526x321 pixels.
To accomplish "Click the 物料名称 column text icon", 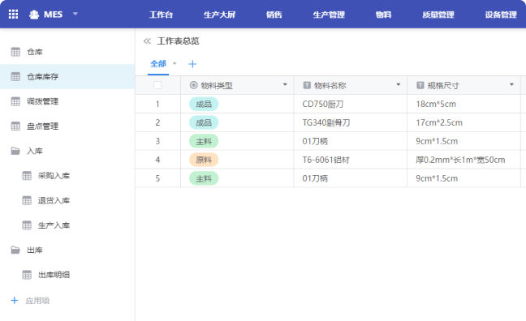I will click(307, 85).
